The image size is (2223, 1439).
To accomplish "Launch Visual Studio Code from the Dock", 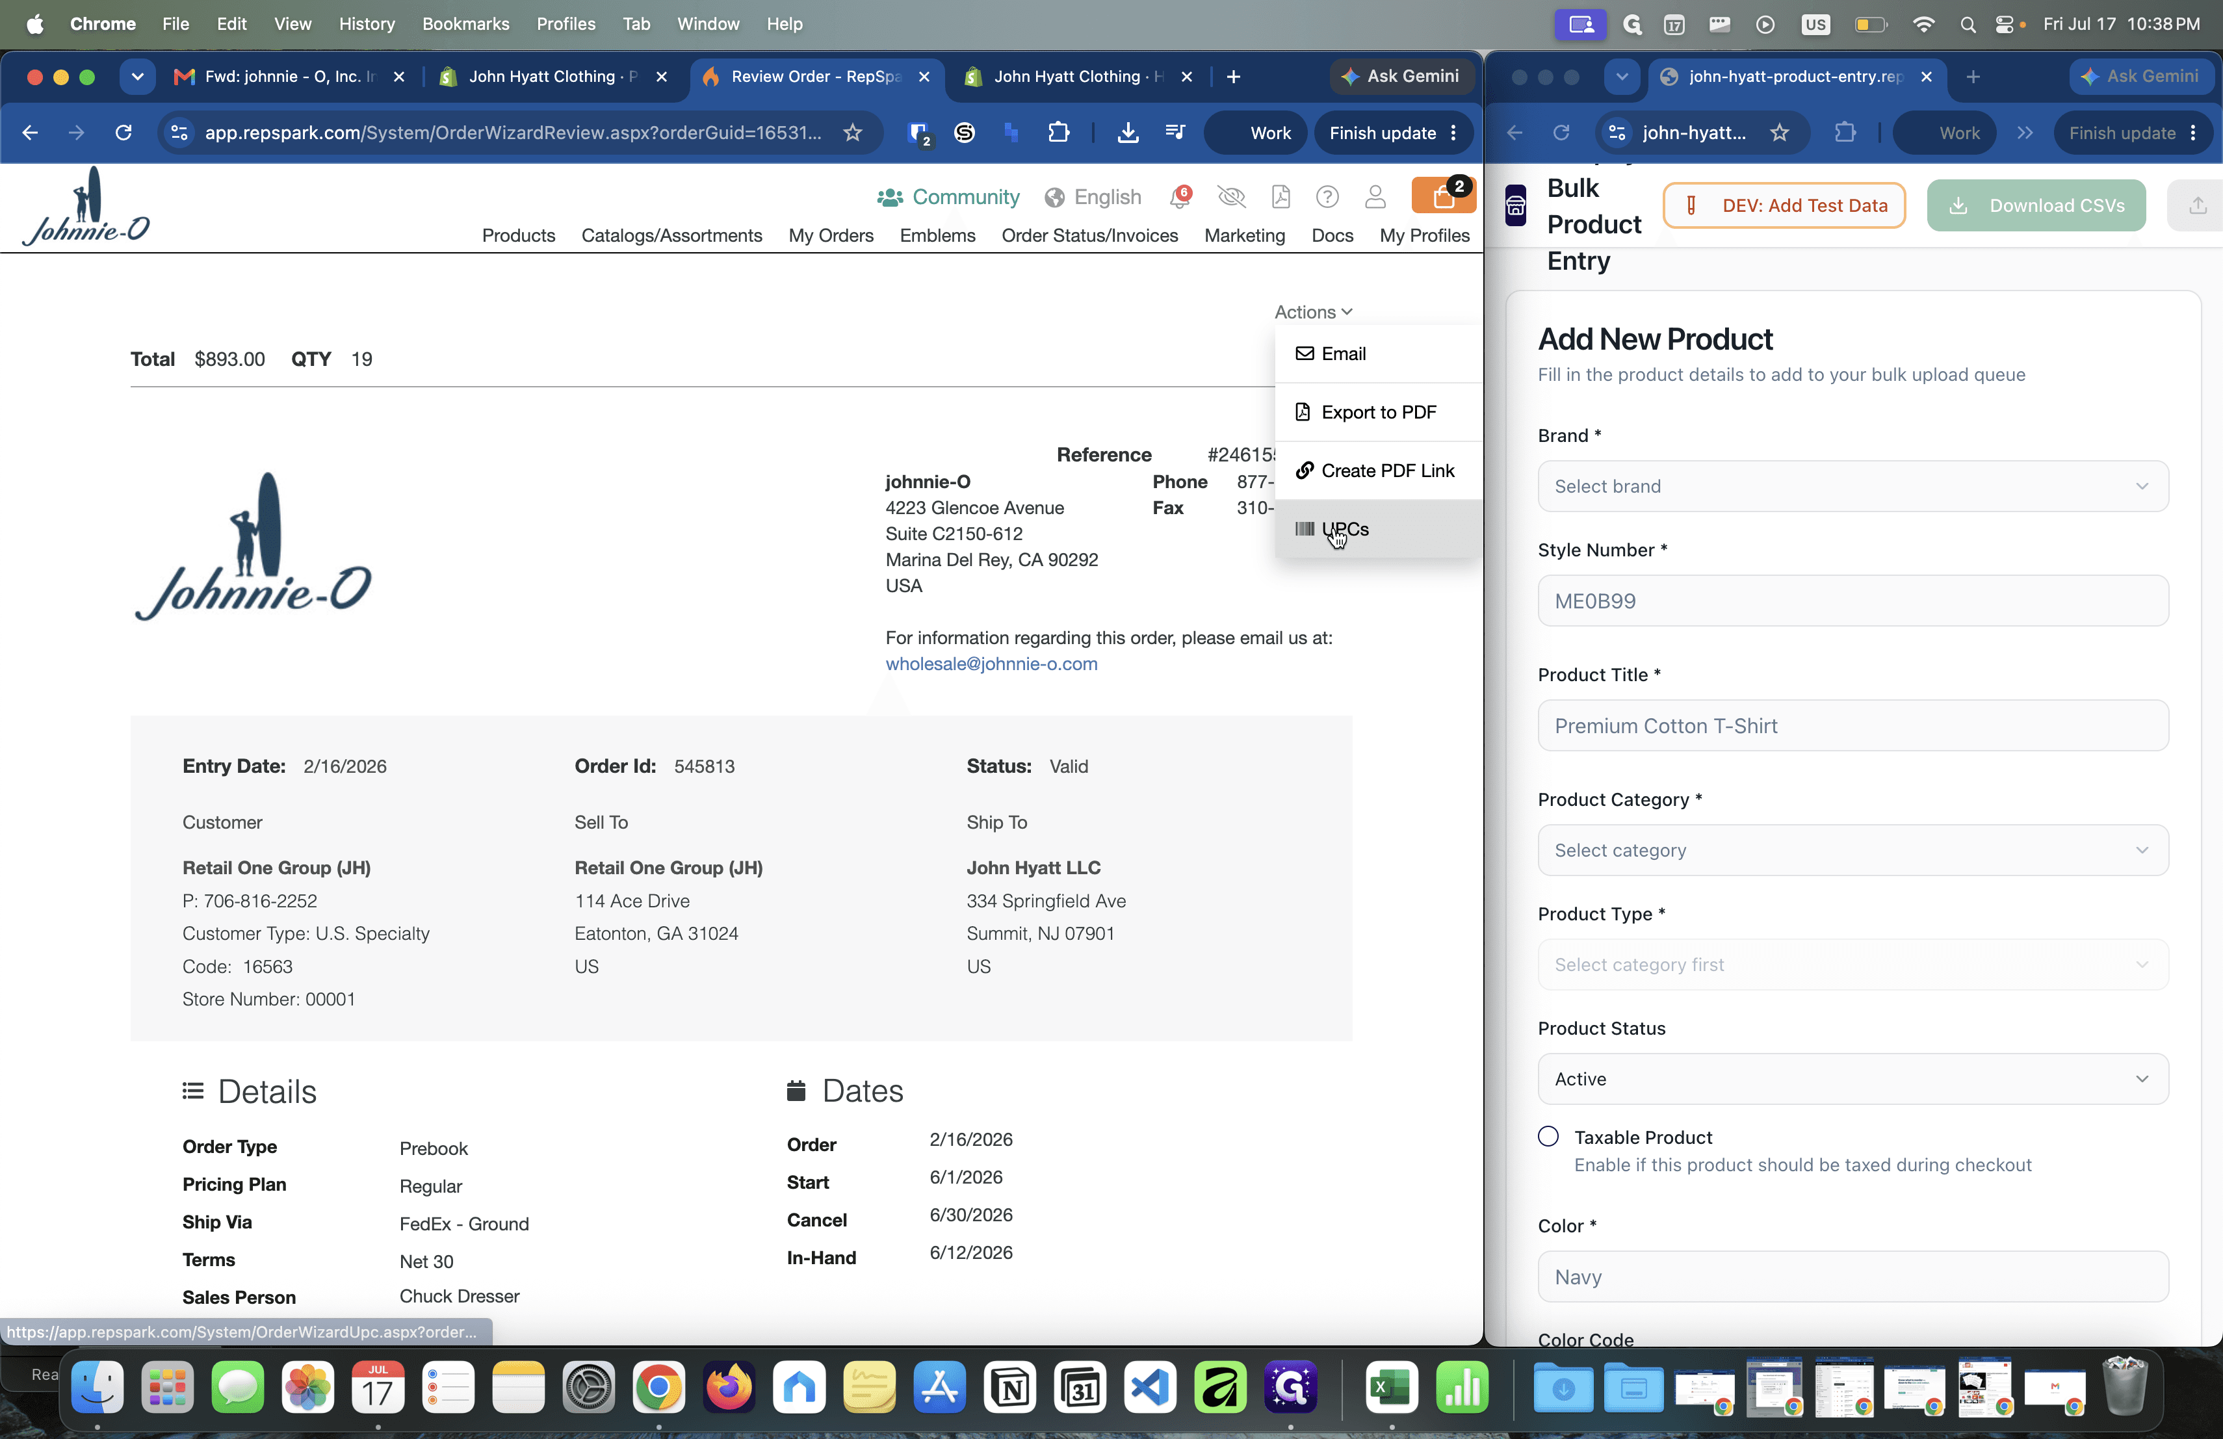I will (x=1150, y=1388).
